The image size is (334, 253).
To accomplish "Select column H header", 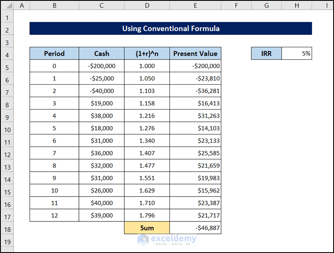I will tap(297, 5).
